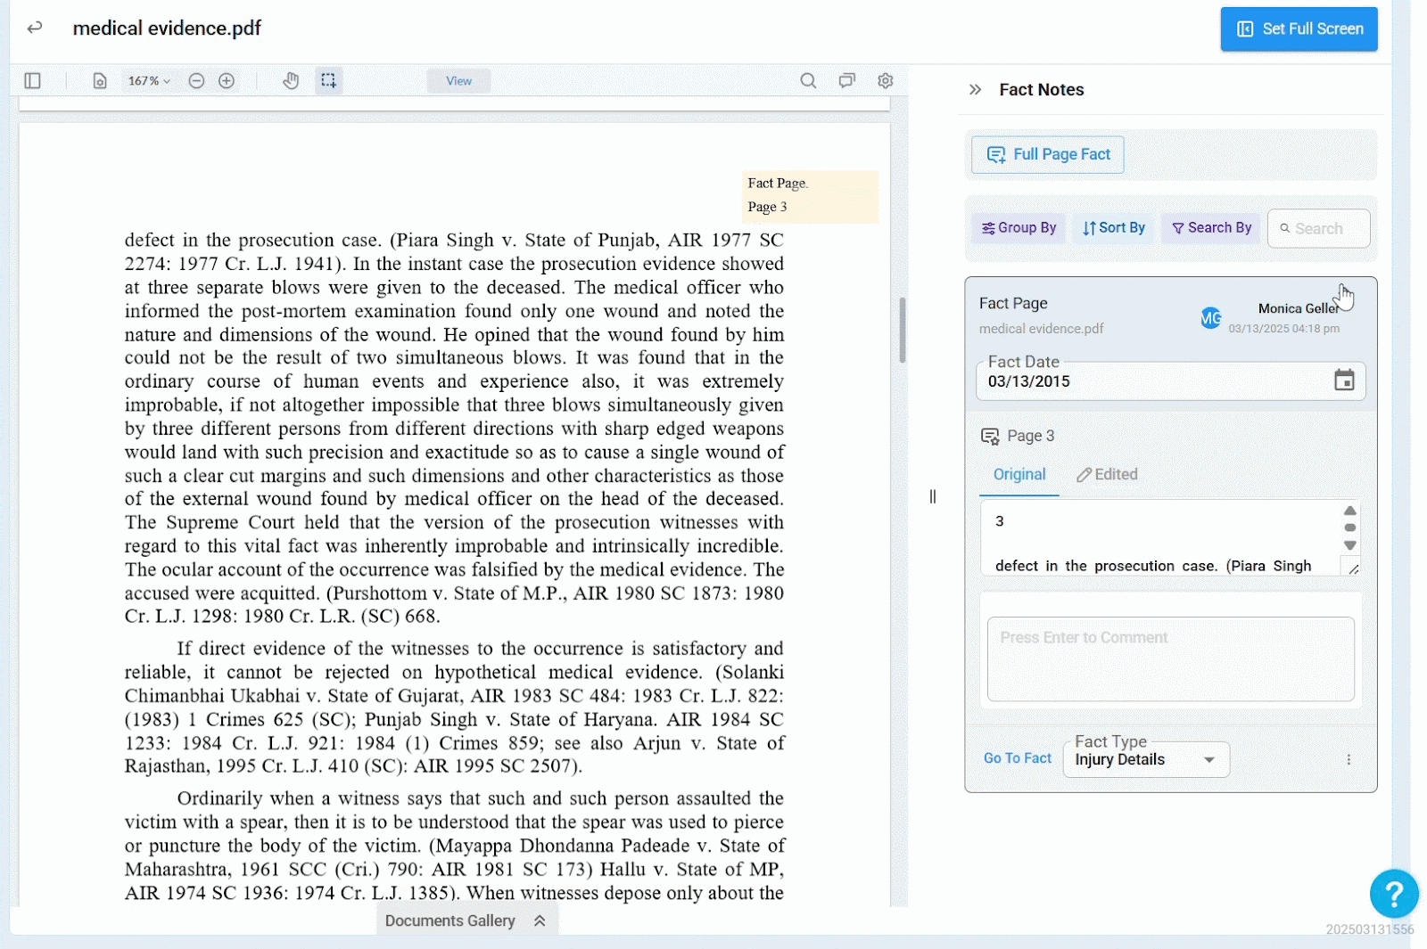Open the help question mark button
This screenshot has width=1427, height=949.
[1395, 894]
